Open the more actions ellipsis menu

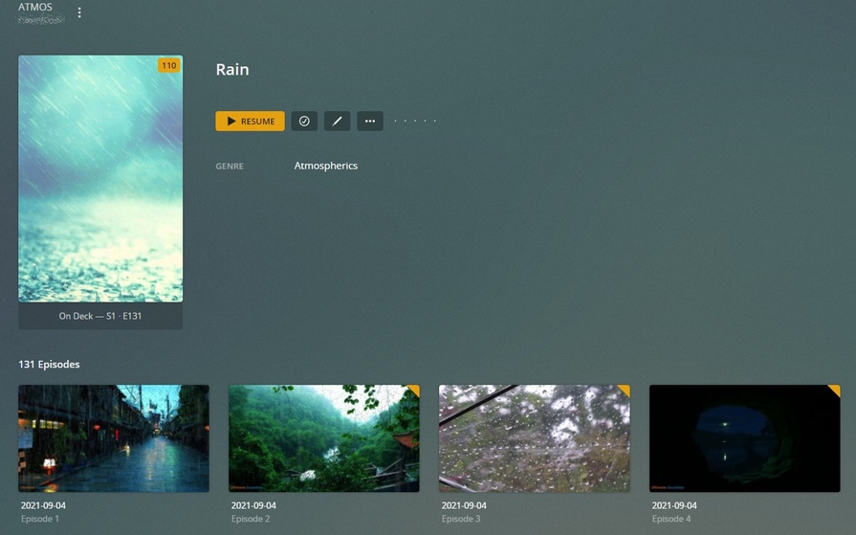pos(369,121)
